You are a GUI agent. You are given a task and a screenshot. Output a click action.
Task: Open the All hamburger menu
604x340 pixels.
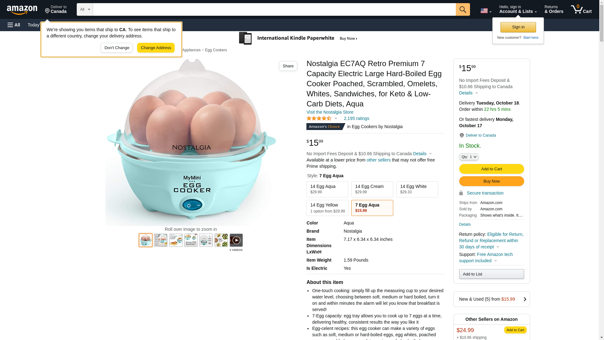click(x=14, y=25)
